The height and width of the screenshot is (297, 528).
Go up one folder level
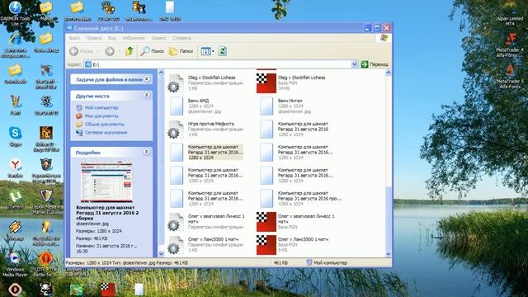pyautogui.click(x=130, y=51)
